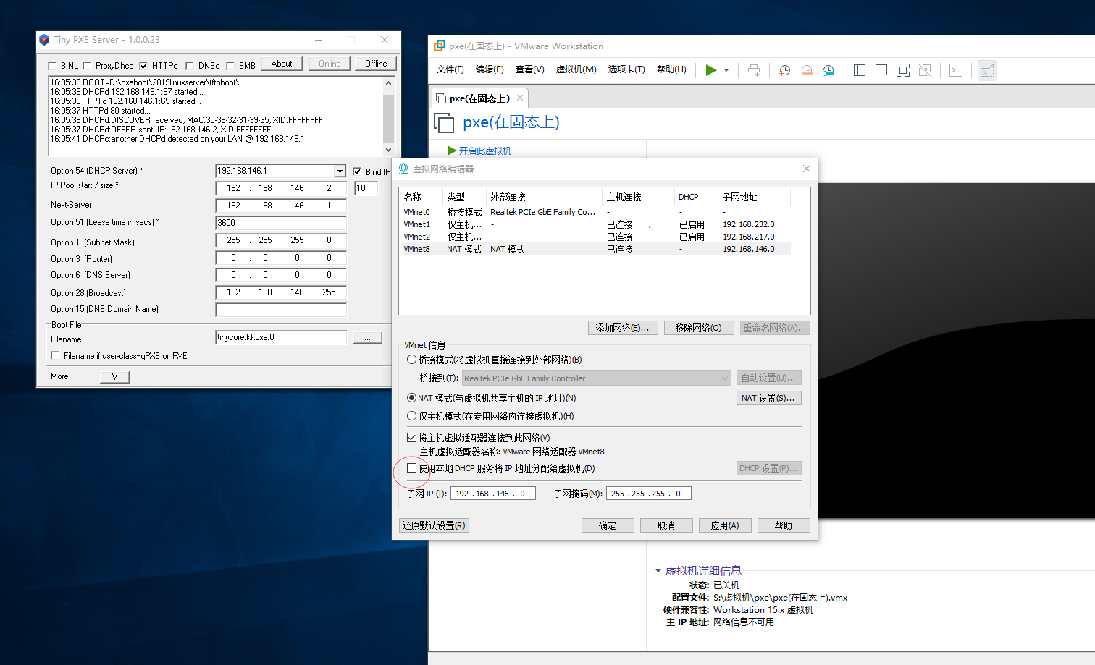The height and width of the screenshot is (665, 1095).
Task: Close the pxe(在固态上) tab with its X
Action: (519, 98)
